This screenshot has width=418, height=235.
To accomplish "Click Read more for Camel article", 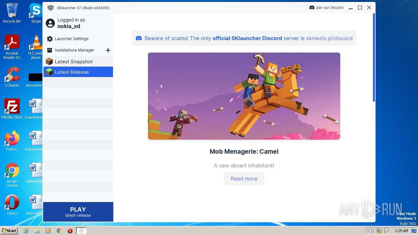I will point(244,179).
